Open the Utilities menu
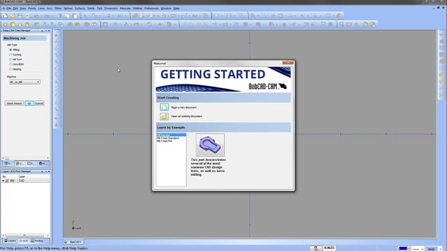Image resolution: width=447 pixels, height=251 pixels. click(137, 8)
